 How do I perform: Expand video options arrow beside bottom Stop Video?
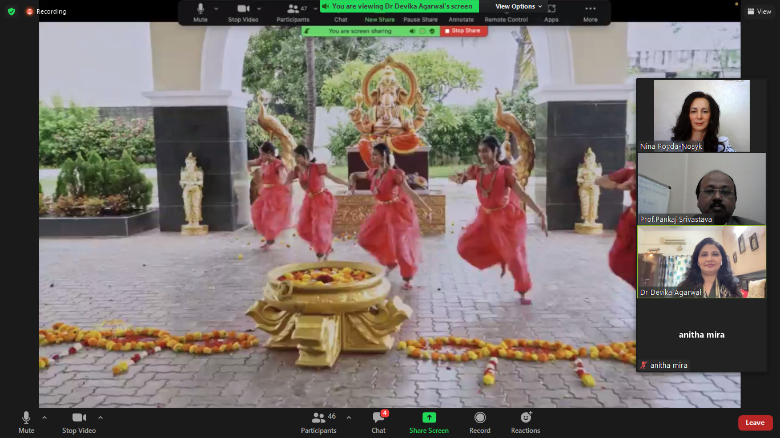(x=100, y=417)
